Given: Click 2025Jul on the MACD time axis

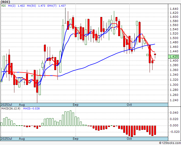Looking at the screenshot, I should [x=6, y=139].
